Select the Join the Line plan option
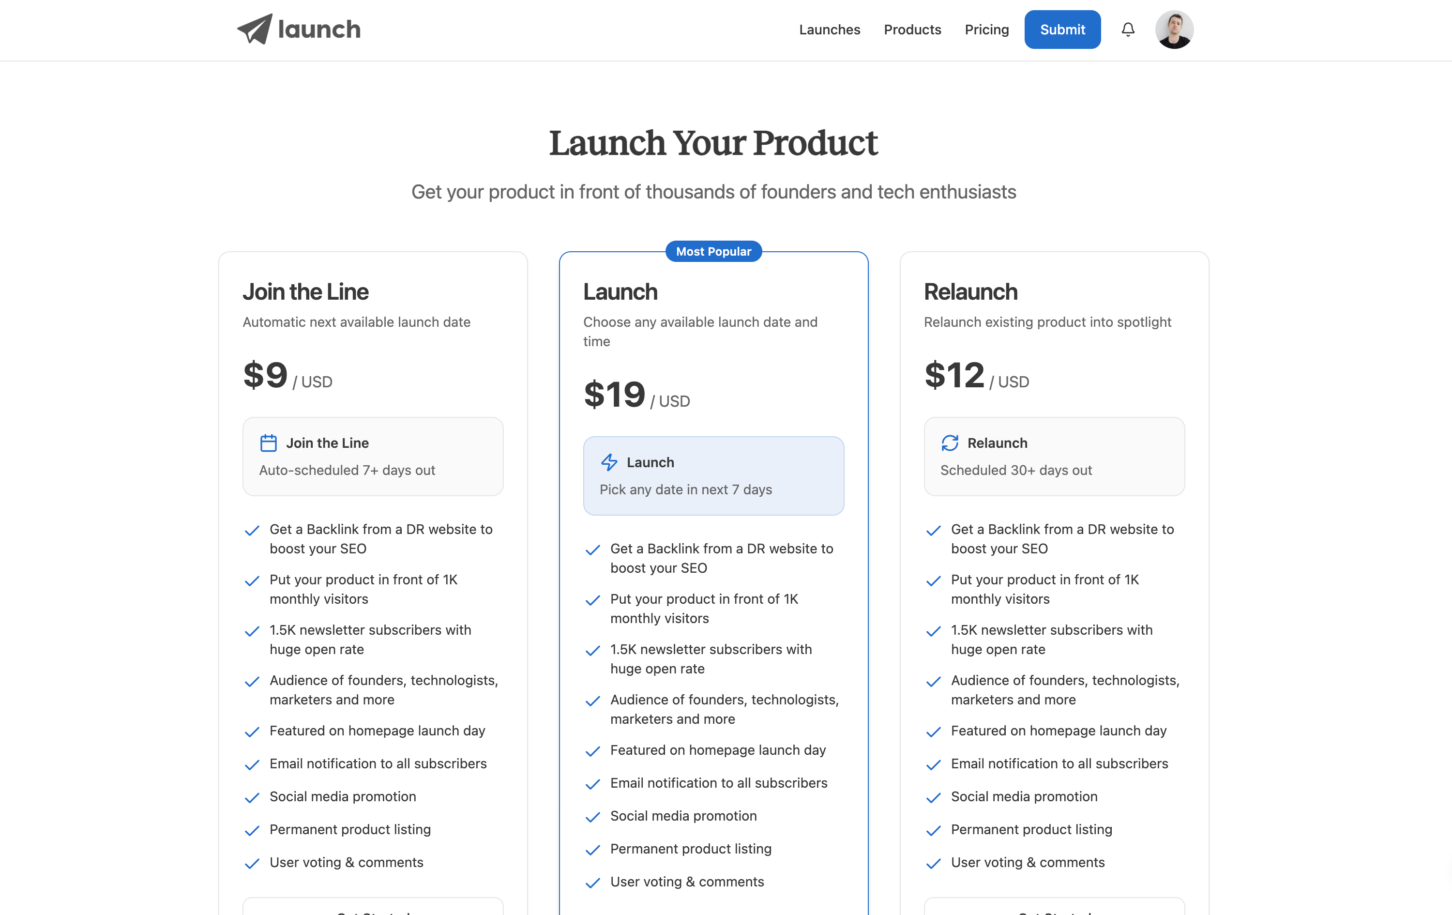Viewport: 1452px width, 915px height. [373, 457]
